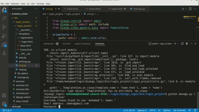Change encoding via UTF-8 status item
This screenshot has height=112, width=199.
click(x=152, y=110)
